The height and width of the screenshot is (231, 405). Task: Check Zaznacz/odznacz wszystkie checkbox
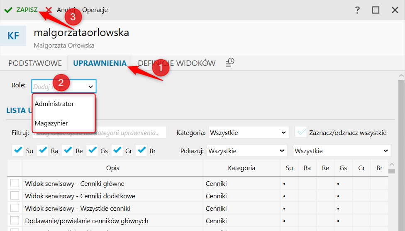click(x=301, y=132)
